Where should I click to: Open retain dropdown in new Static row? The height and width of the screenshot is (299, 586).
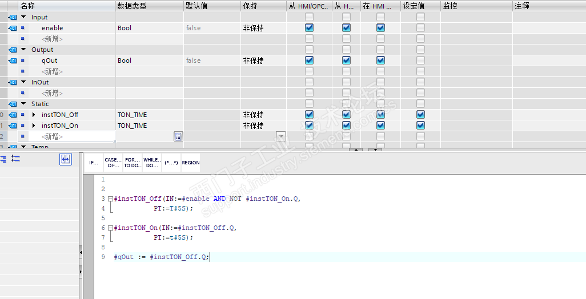(x=281, y=136)
